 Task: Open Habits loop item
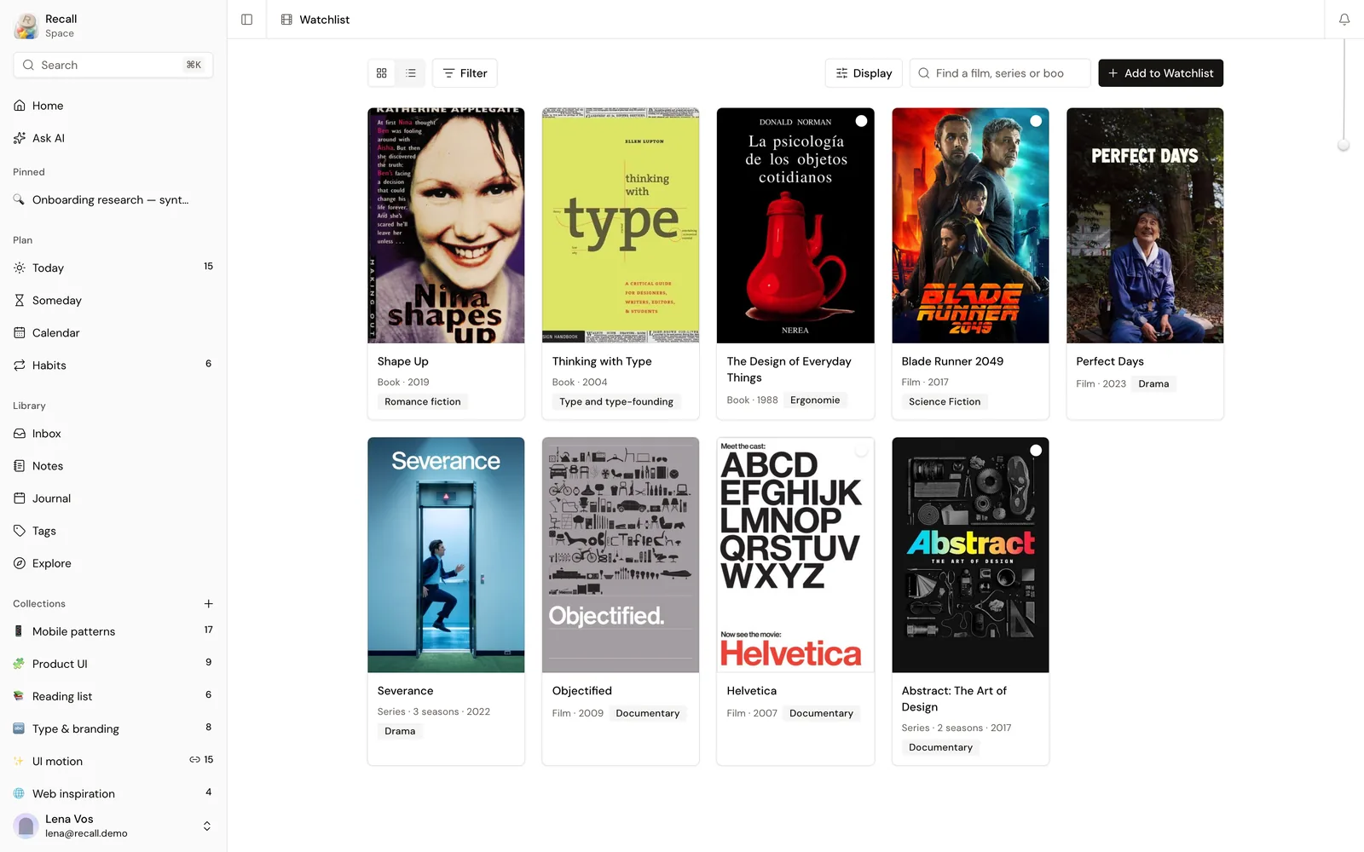click(x=113, y=365)
